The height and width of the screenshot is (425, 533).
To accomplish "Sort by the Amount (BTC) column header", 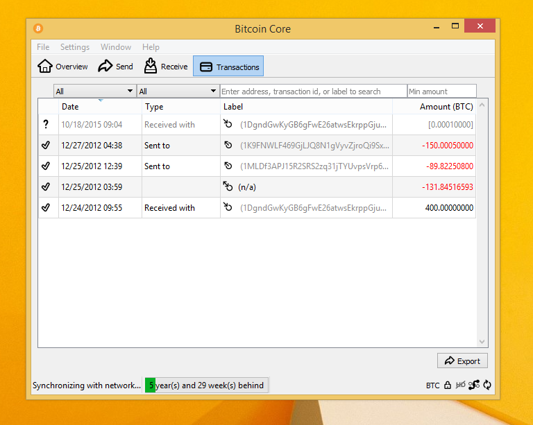I will click(x=434, y=107).
